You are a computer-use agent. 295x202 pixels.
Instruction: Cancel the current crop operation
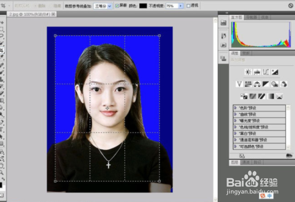[x=291, y=6]
